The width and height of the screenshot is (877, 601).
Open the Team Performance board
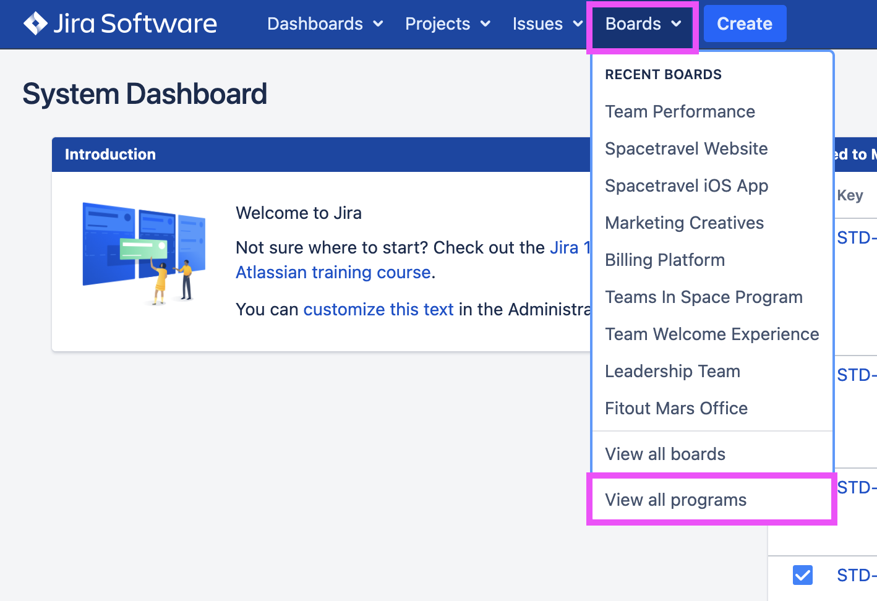(680, 112)
